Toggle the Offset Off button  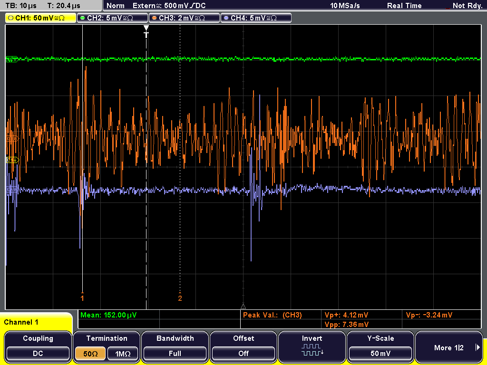[x=243, y=354]
